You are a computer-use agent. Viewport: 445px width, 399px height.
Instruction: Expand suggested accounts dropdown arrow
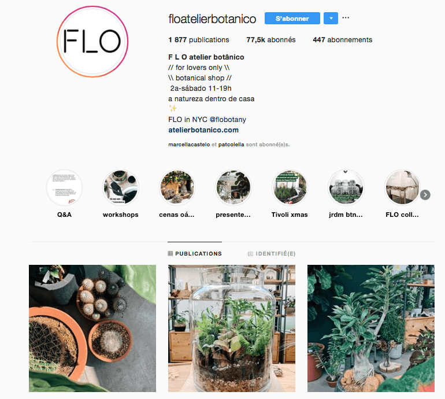click(331, 18)
